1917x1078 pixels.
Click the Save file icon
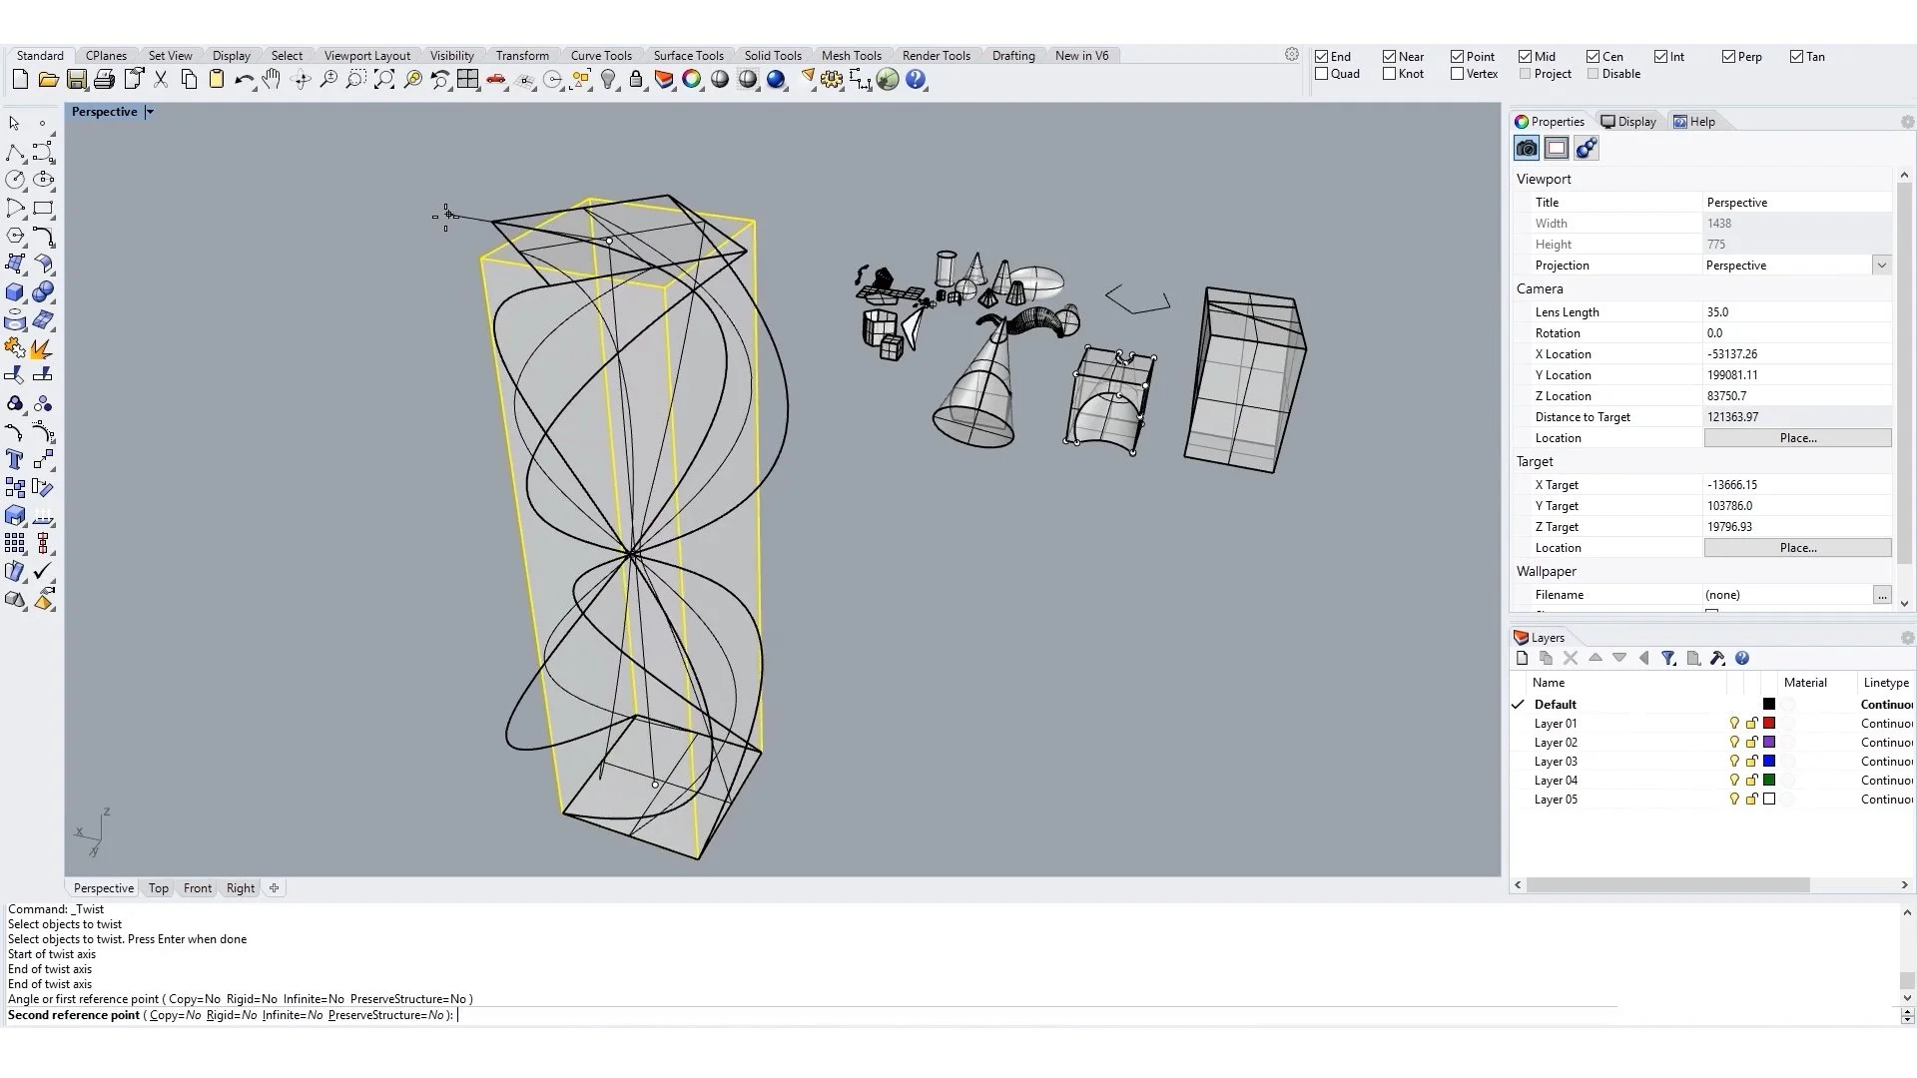(x=76, y=80)
